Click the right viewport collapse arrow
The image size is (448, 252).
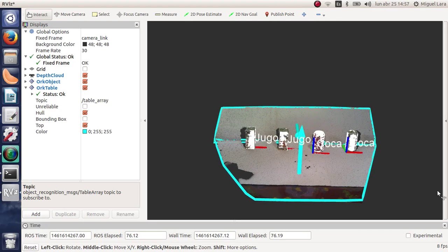point(446,121)
